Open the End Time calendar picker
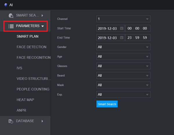The image size is (174, 135). pos(122,38)
